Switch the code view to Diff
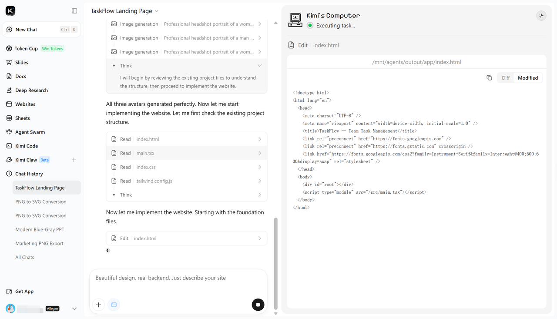The image size is (557, 319). pyautogui.click(x=506, y=78)
